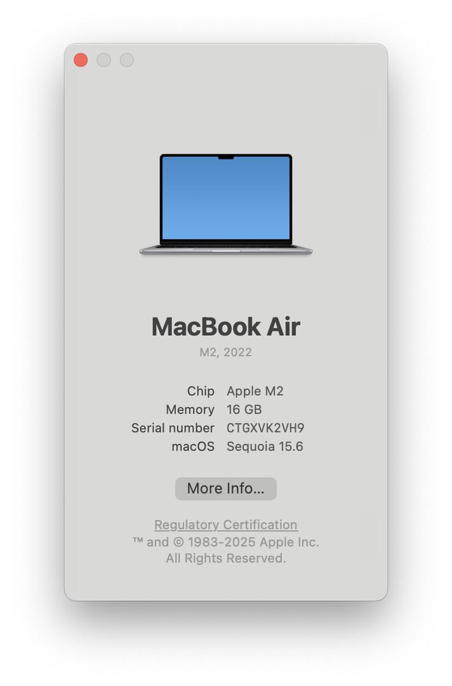The image size is (452, 686).
Task: Close the About This Mac window
Action: coord(81,60)
